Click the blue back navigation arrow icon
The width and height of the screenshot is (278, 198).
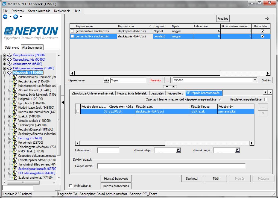click(5, 17)
